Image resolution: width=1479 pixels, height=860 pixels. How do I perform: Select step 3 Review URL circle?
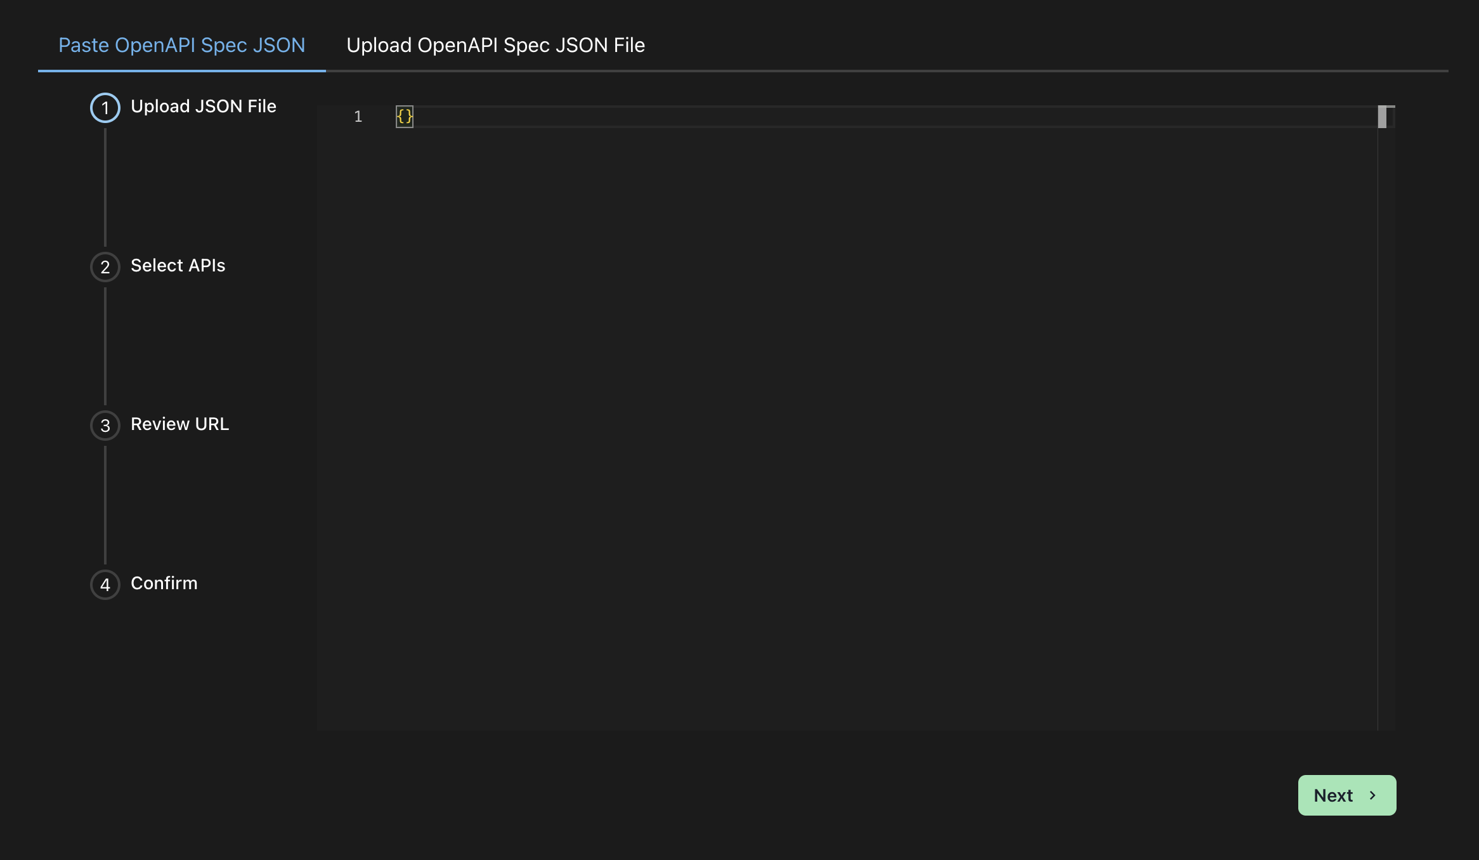105,426
